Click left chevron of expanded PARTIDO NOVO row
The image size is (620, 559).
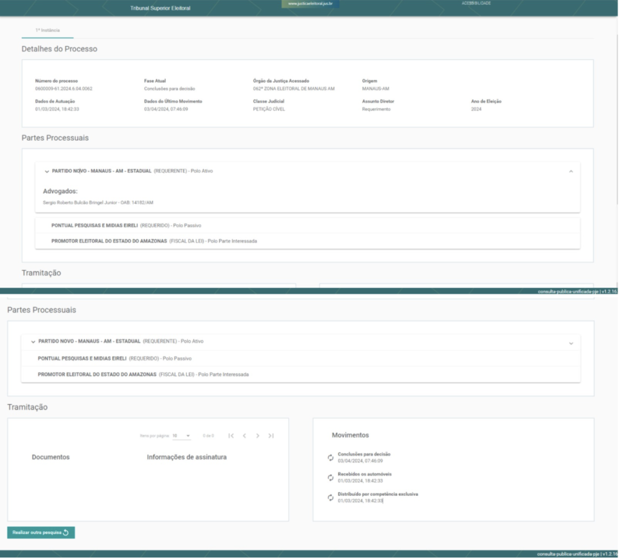coord(47,171)
